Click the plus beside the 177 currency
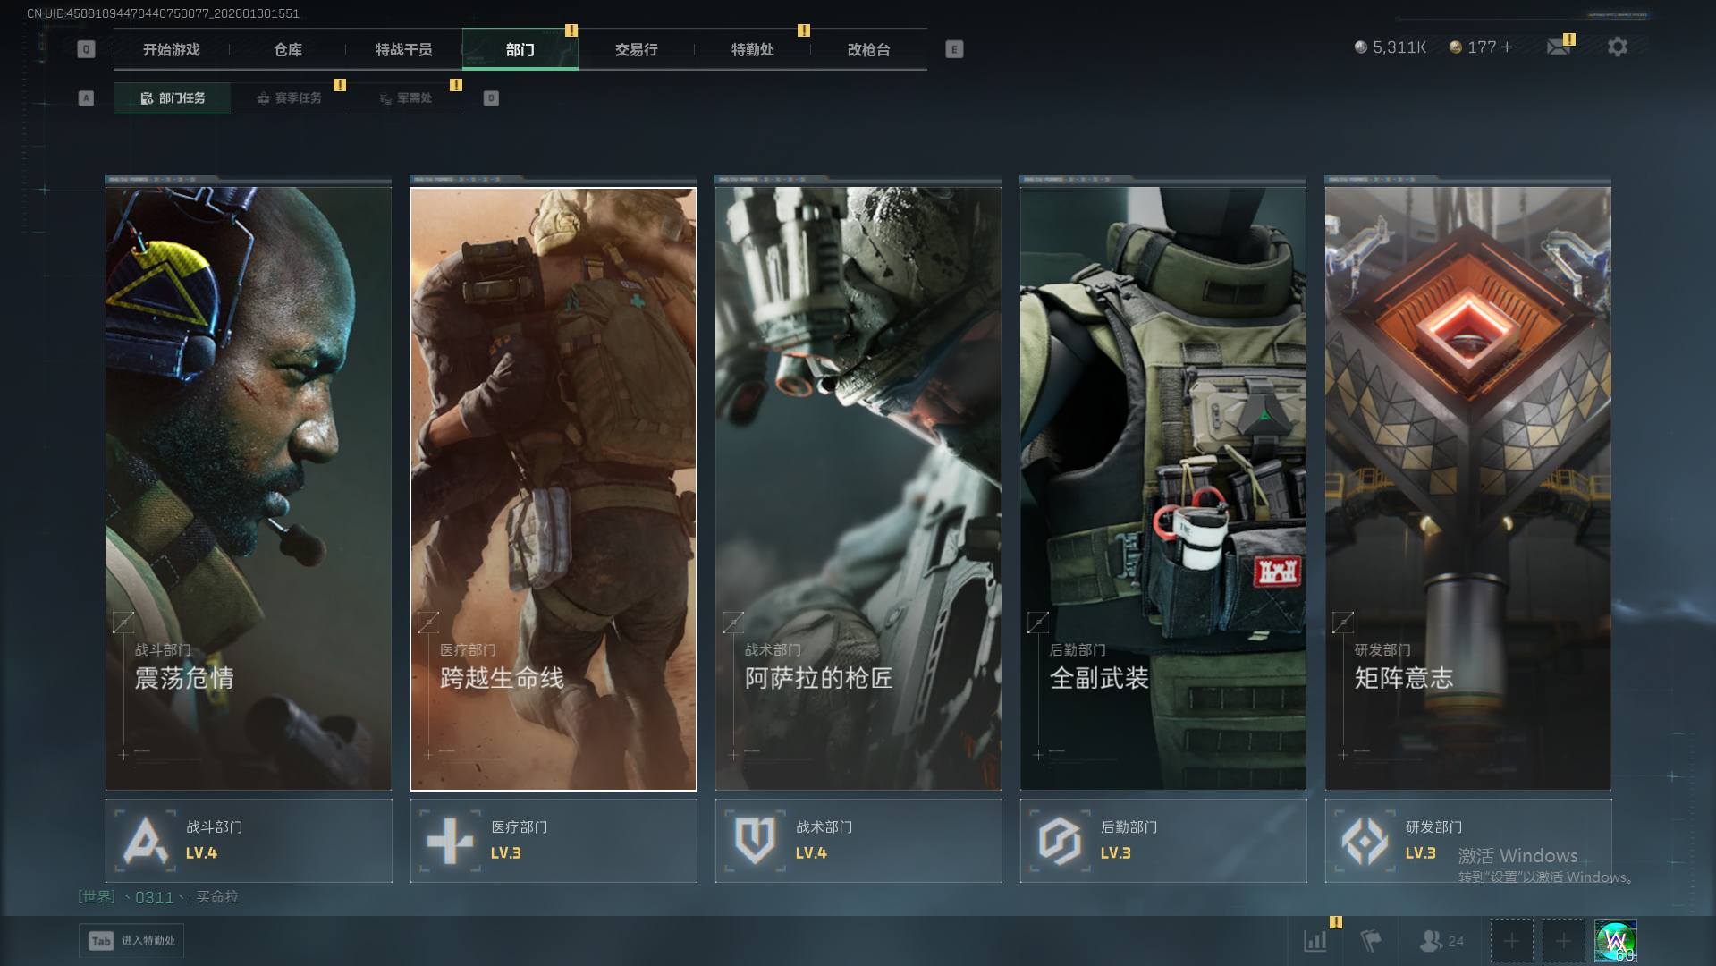 click(x=1507, y=47)
